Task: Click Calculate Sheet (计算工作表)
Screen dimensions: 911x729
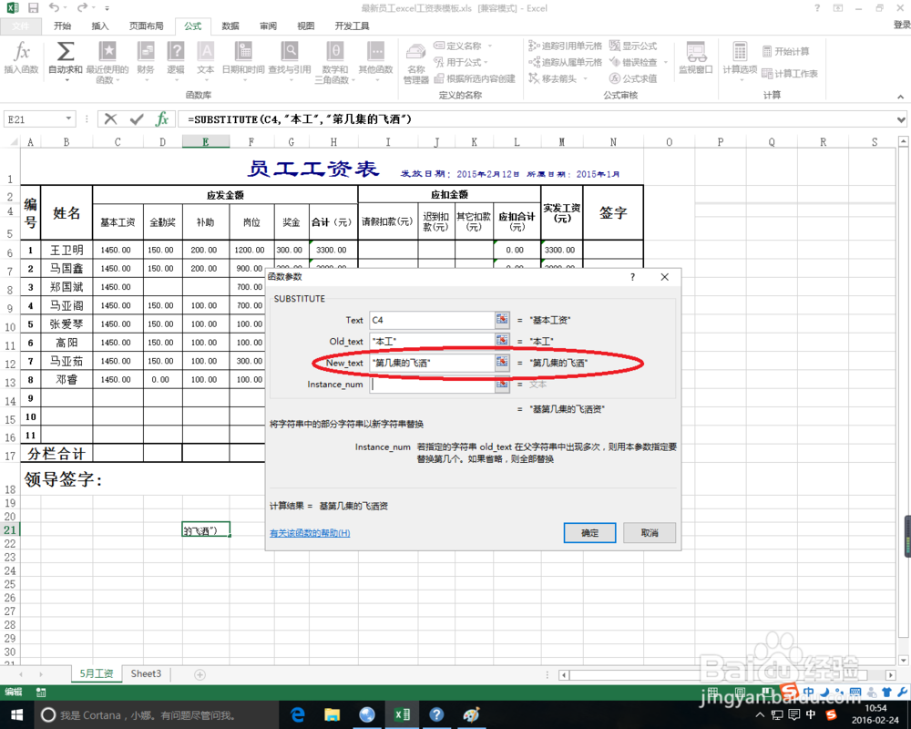Action: click(790, 74)
